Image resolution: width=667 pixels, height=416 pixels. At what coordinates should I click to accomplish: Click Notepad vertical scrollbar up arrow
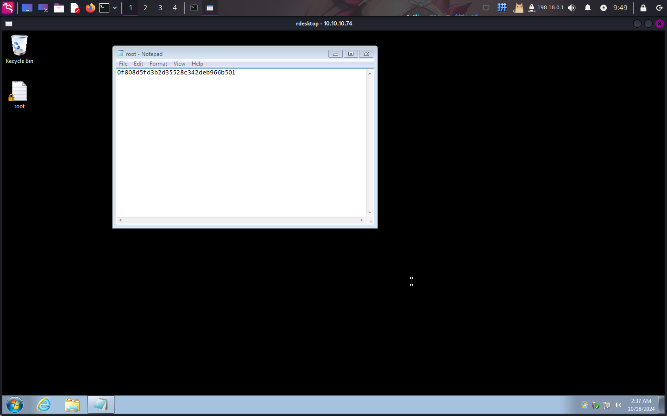pyautogui.click(x=370, y=73)
